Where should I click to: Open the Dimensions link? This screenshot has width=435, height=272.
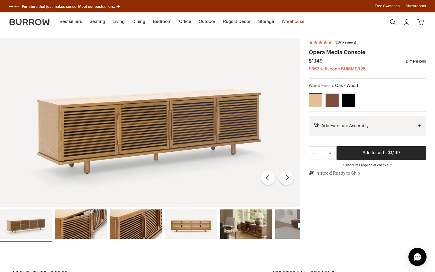pyautogui.click(x=416, y=61)
